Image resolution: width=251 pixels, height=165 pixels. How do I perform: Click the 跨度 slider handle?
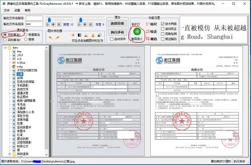49,19
